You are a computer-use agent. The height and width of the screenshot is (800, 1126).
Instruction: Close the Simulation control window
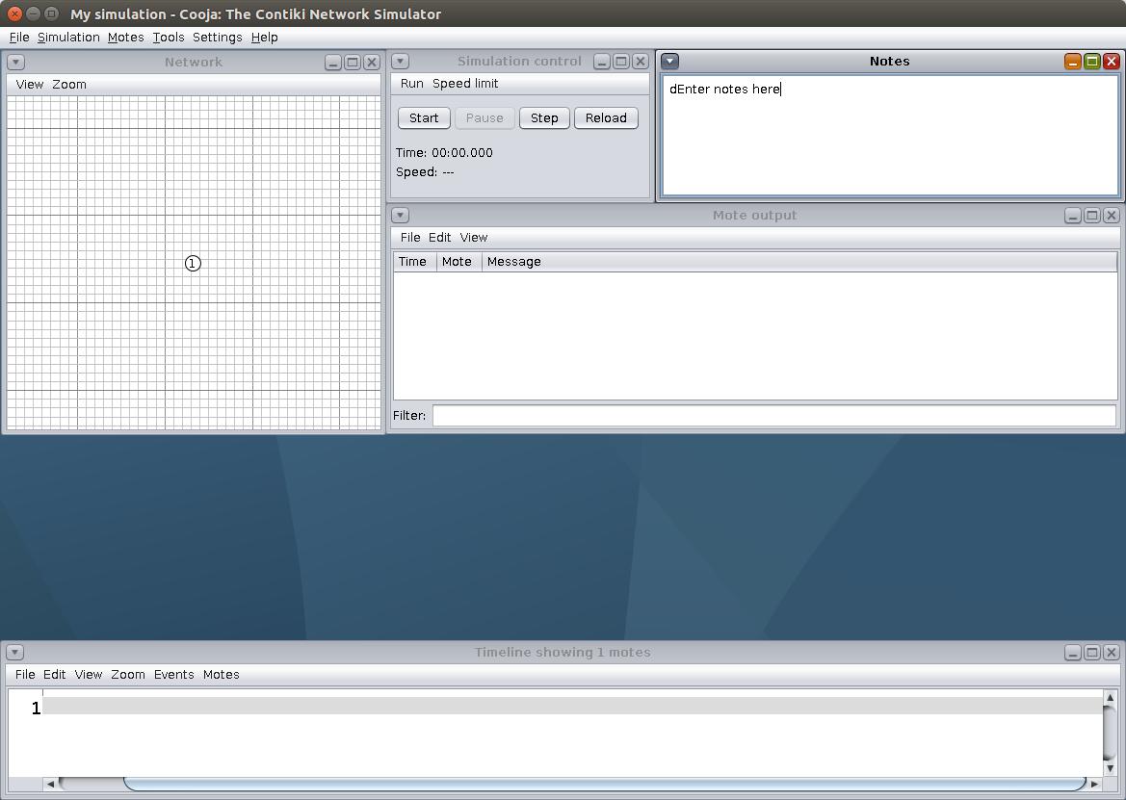coord(640,62)
